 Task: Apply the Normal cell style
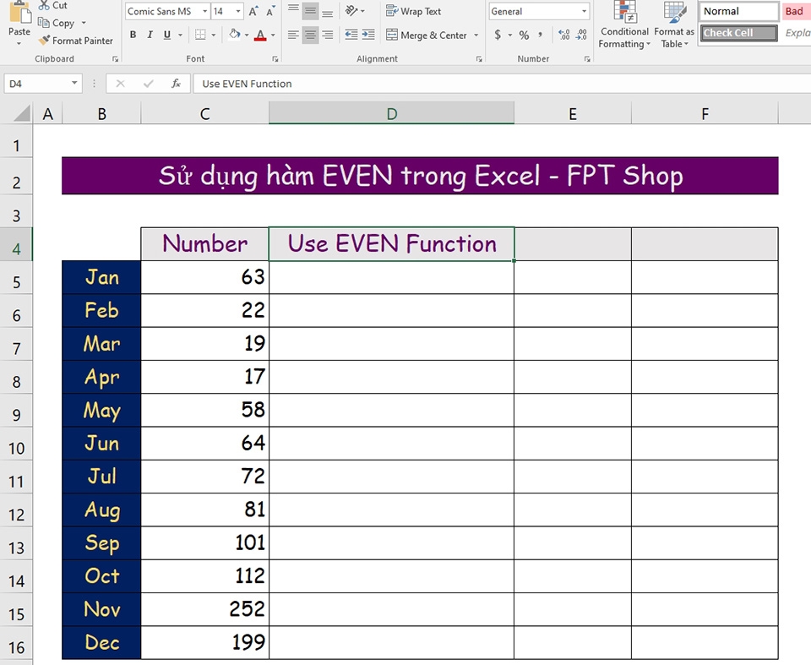pyautogui.click(x=738, y=11)
